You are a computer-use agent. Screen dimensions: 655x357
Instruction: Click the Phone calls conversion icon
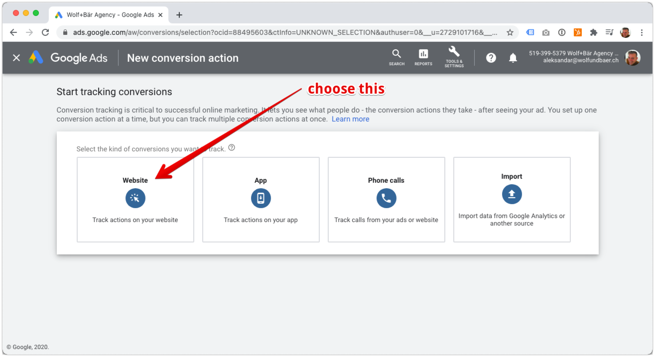coord(386,198)
